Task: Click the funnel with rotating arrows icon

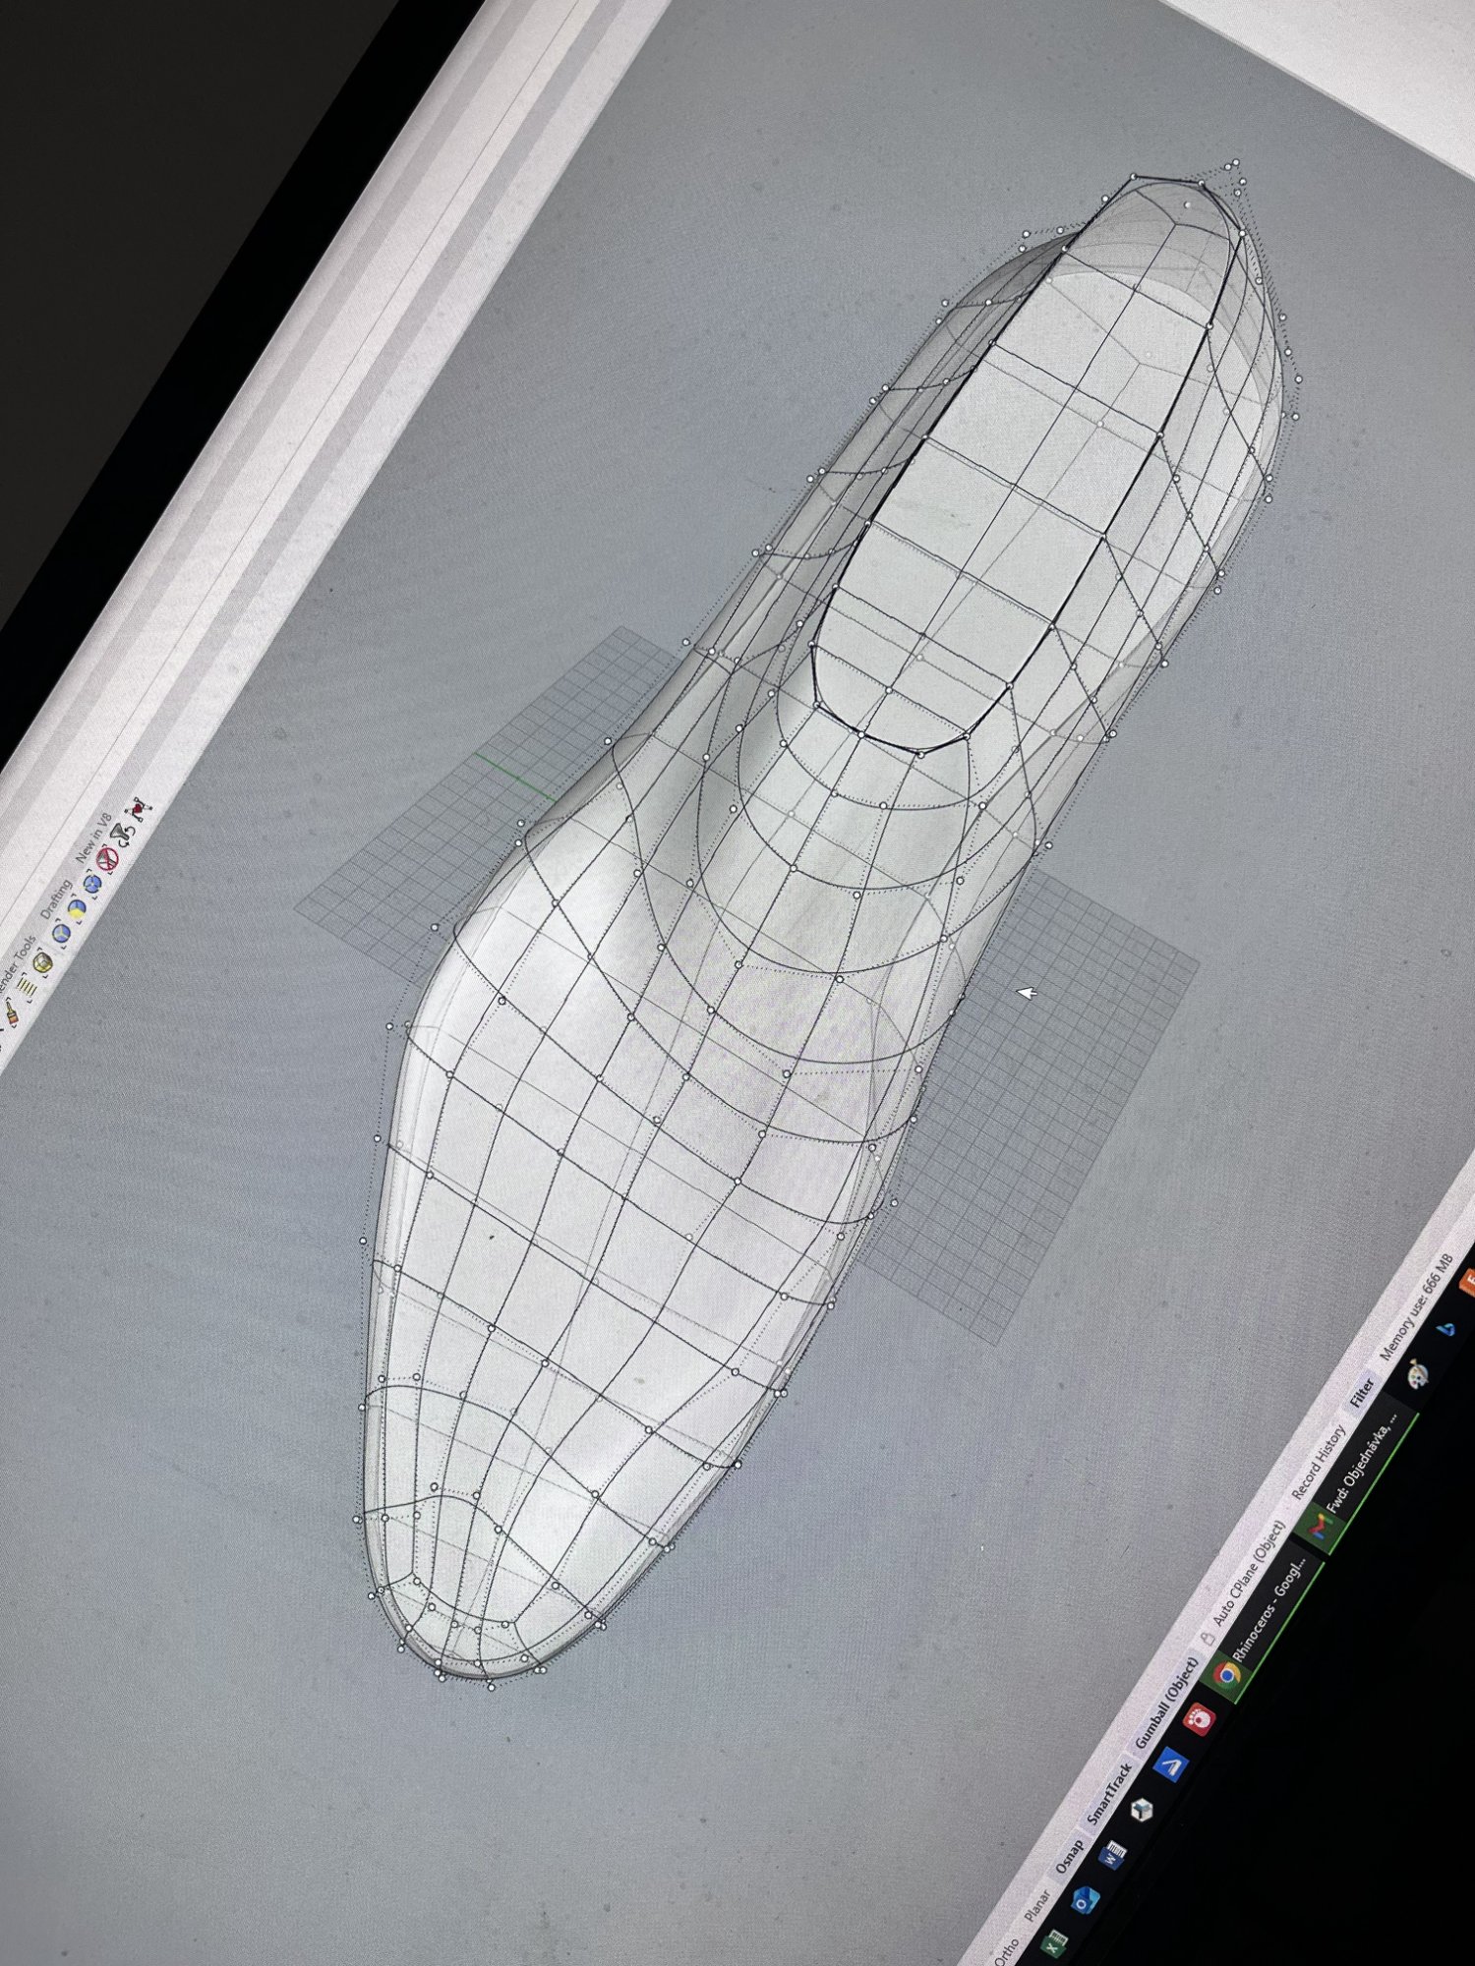Action: tap(122, 834)
